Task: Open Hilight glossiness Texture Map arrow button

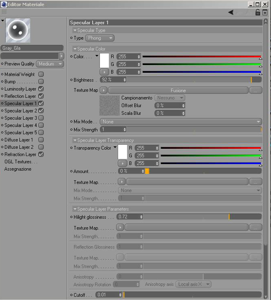Action: [x=120, y=227]
